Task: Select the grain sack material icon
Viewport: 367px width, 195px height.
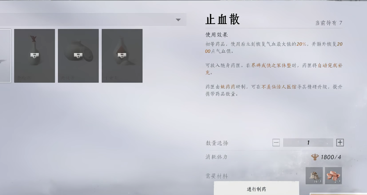Action: coord(314,176)
